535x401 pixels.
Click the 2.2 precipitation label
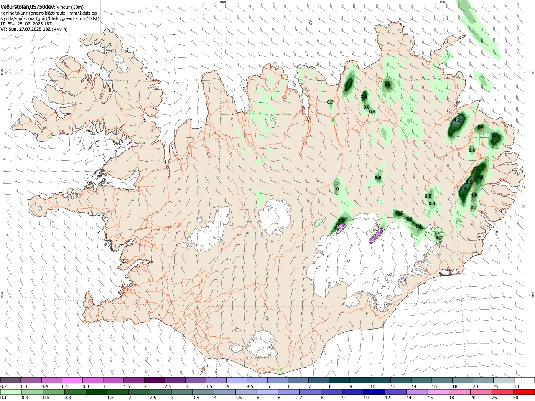pyautogui.click(x=476, y=169)
